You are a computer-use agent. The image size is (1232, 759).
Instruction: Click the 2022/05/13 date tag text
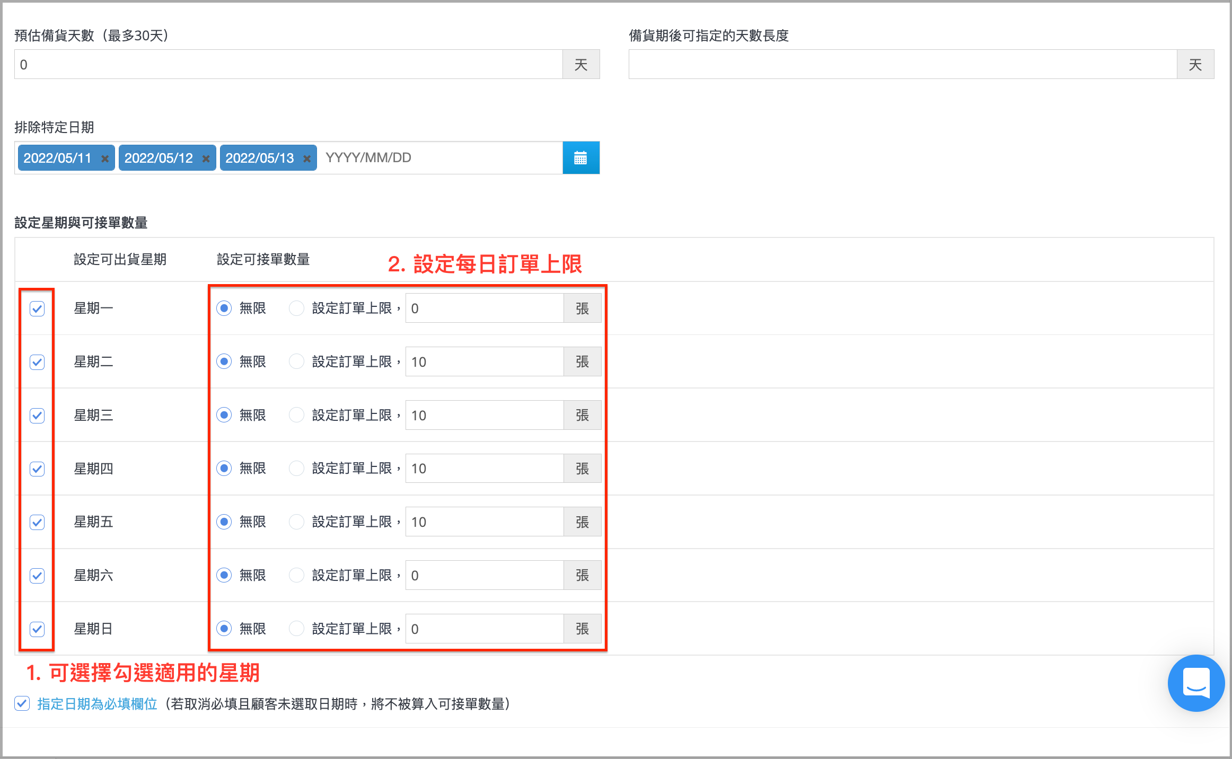[259, 158]
